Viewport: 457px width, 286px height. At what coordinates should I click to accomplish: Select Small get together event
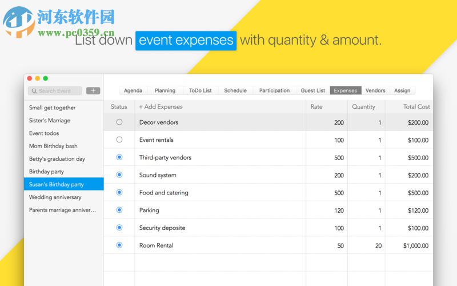click(64, 108)
